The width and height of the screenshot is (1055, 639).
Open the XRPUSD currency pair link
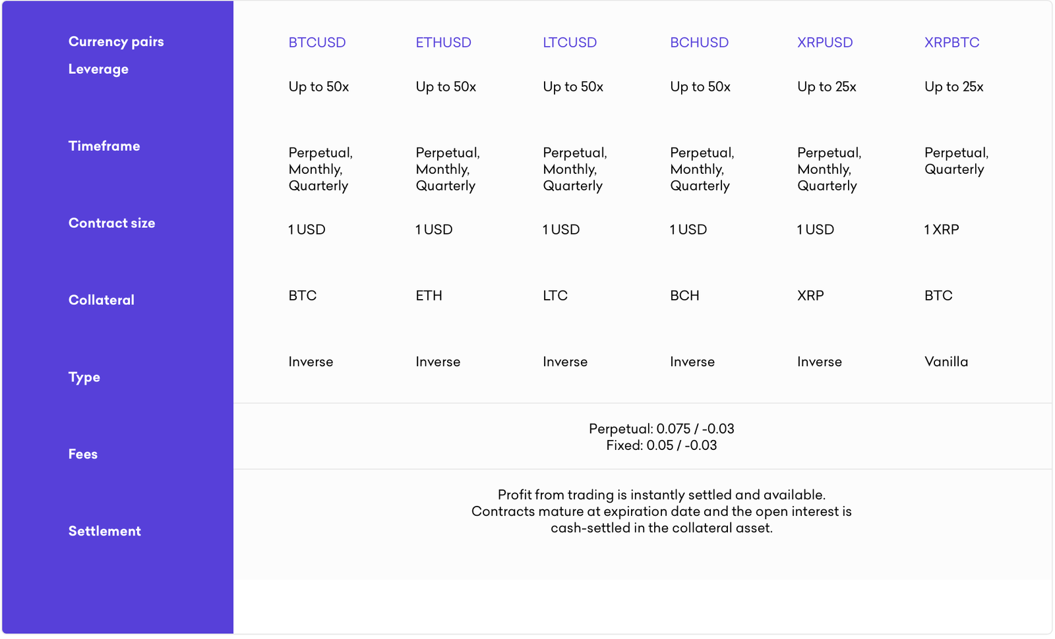point(825,43)
